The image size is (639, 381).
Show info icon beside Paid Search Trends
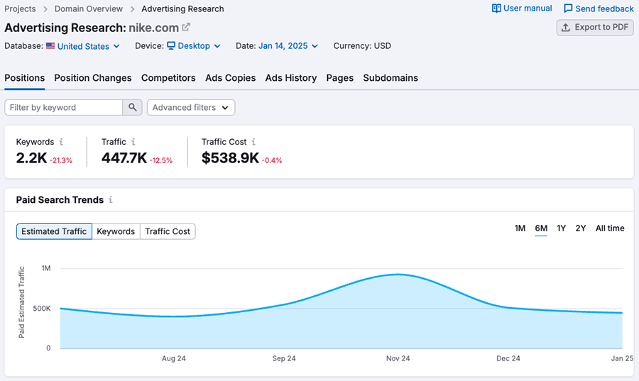pyautogui.click(x=111, y=200)
